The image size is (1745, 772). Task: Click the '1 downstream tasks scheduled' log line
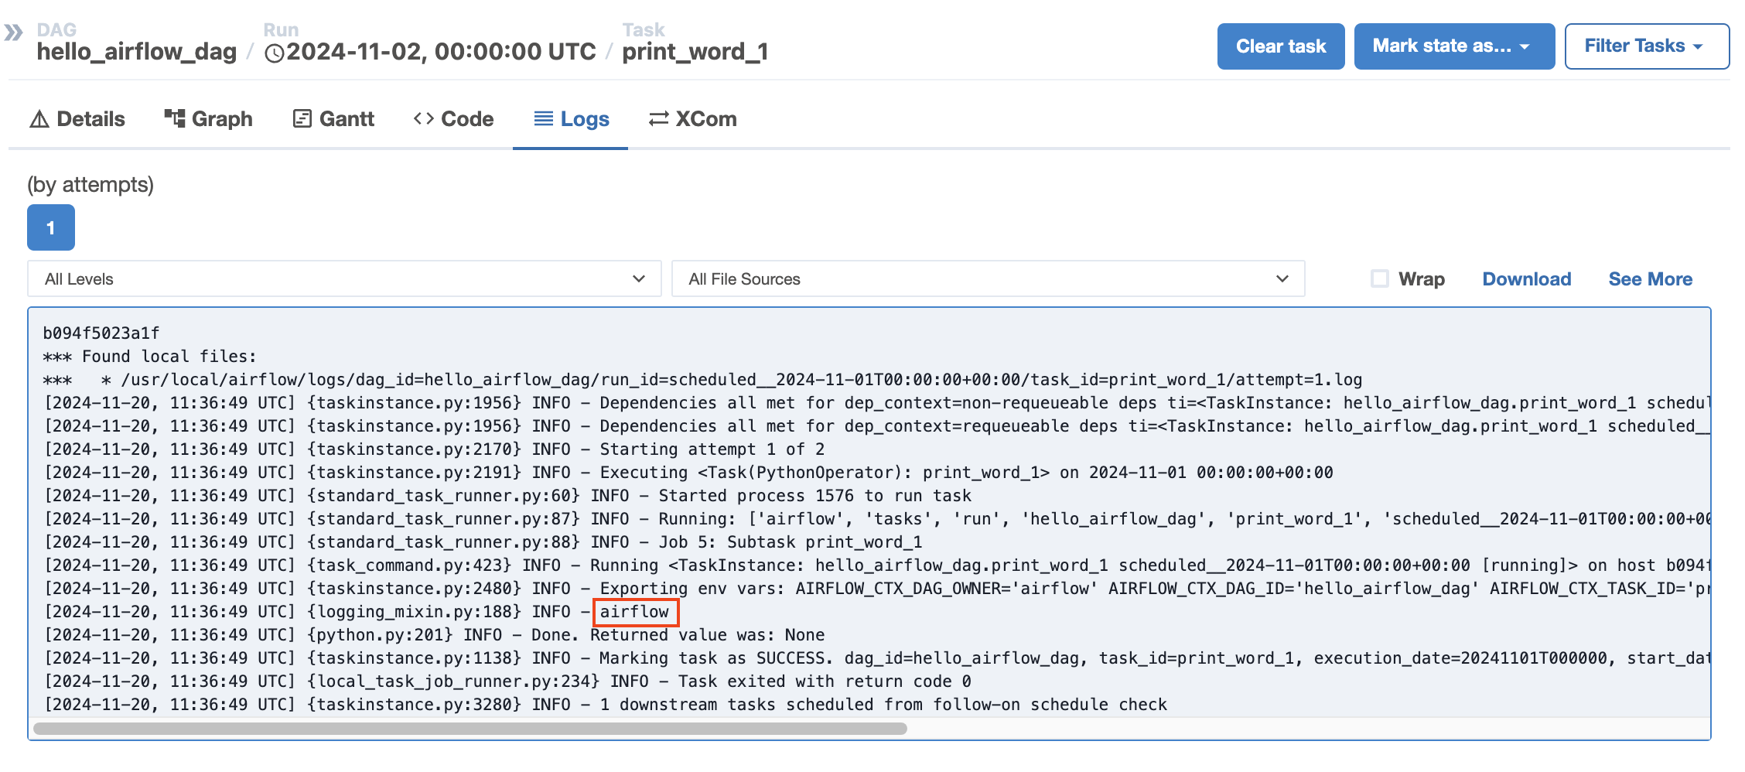click(x=606, y=705)
